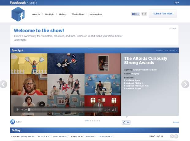The height and width of the screenshot is (141, 190).
Task: Close the welcome banner
Action: coord(173,28)
